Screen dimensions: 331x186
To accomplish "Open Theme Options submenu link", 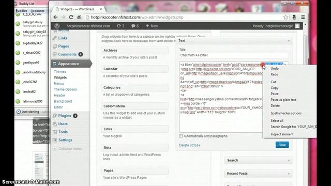I will (x=65, y=89).
